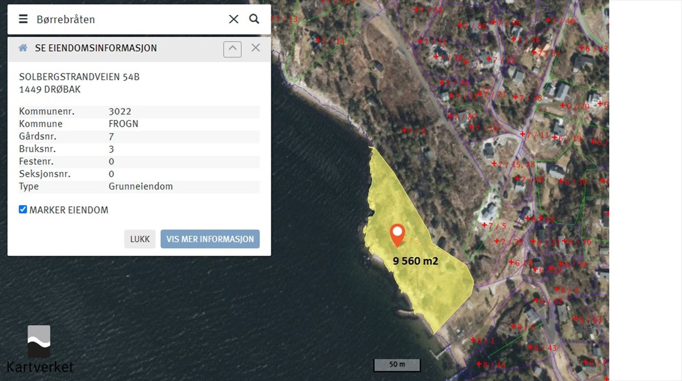Click the Kommune value FROGN

tap(124, 124)
